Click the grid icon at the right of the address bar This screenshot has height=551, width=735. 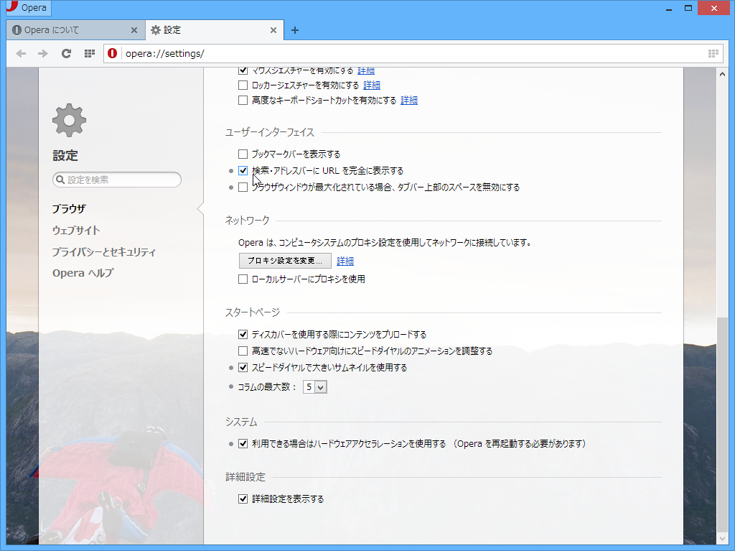pos(713,53)
